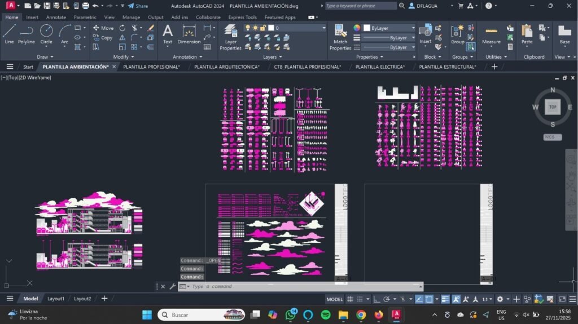
Task: Expand the Draw panel dropdown
Action: click(46, 57)
